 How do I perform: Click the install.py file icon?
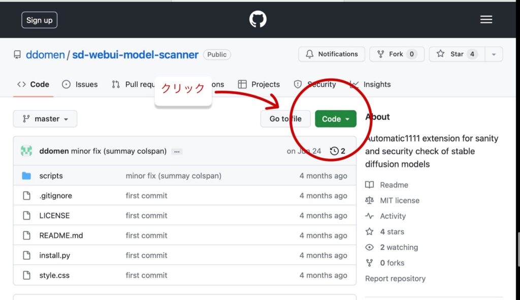[x=26, y=255]
